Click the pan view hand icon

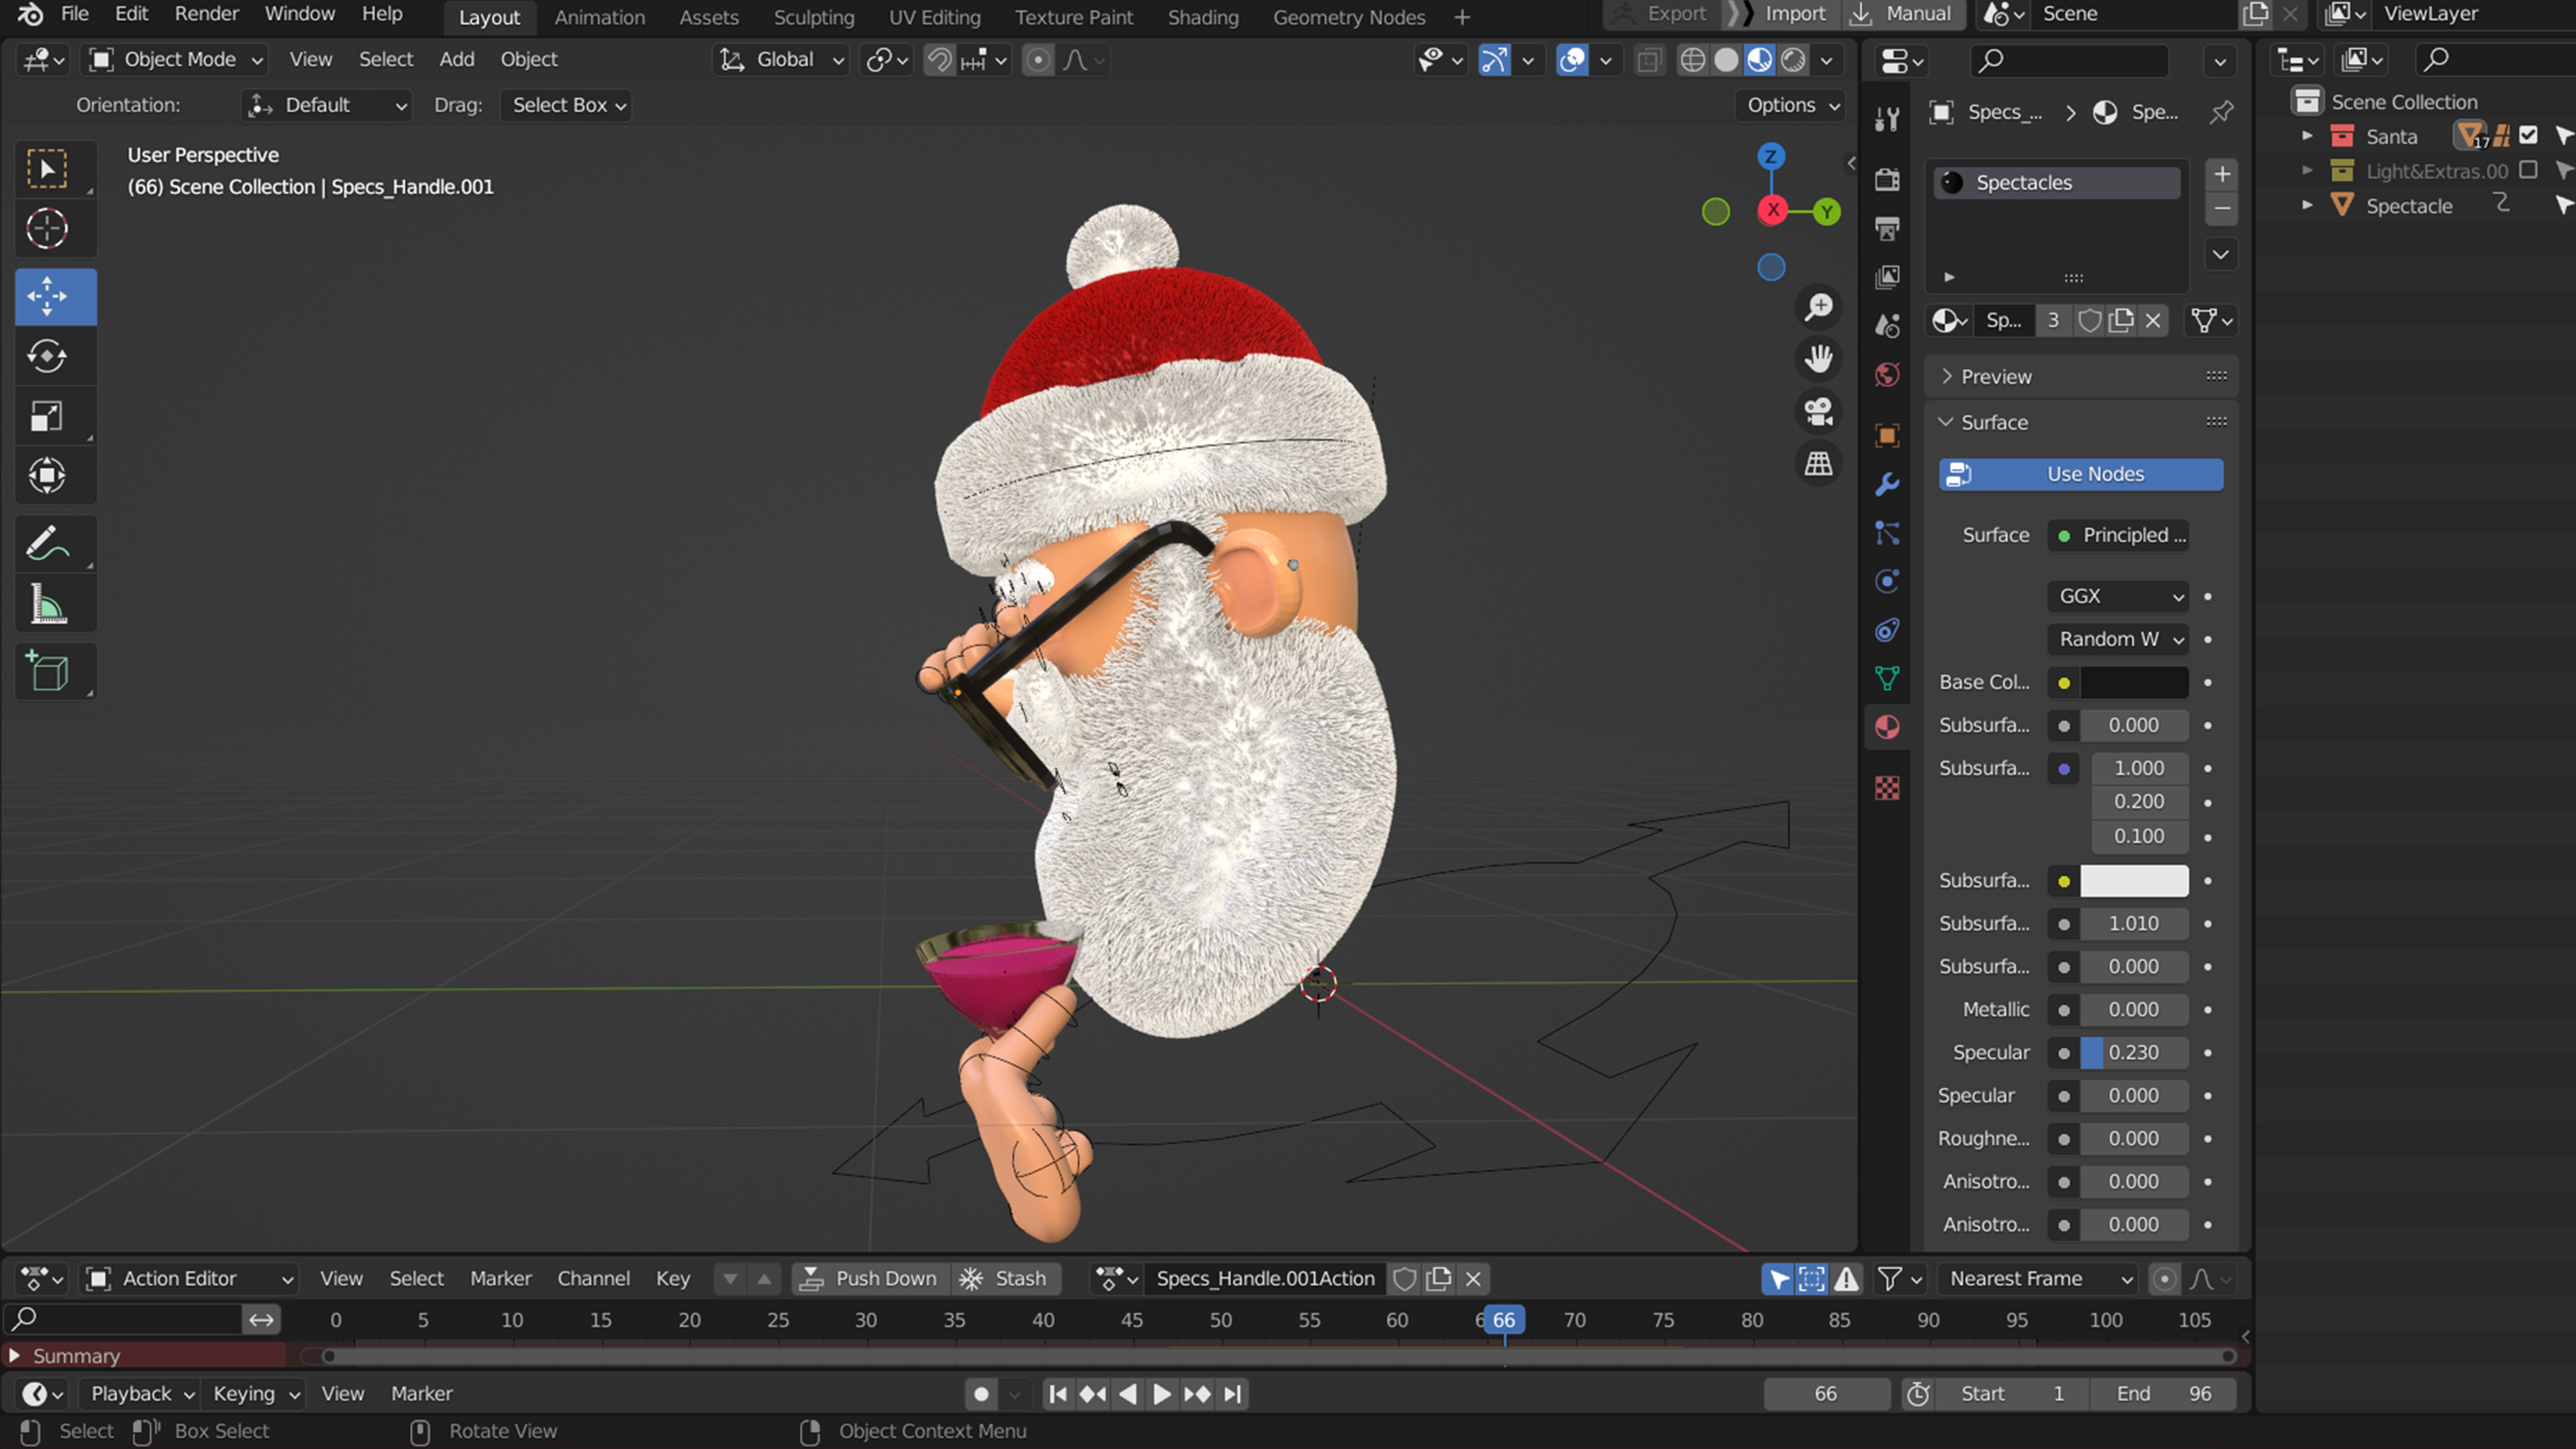pos(1819,359)
